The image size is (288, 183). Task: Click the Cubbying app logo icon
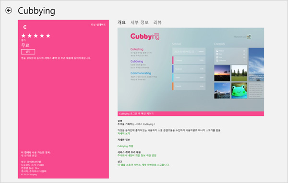click(25, 27)
